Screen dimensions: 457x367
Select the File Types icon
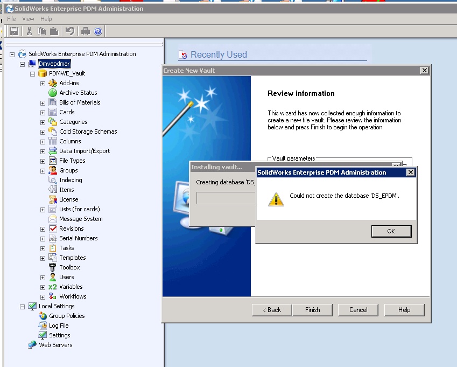pos(53,161)
